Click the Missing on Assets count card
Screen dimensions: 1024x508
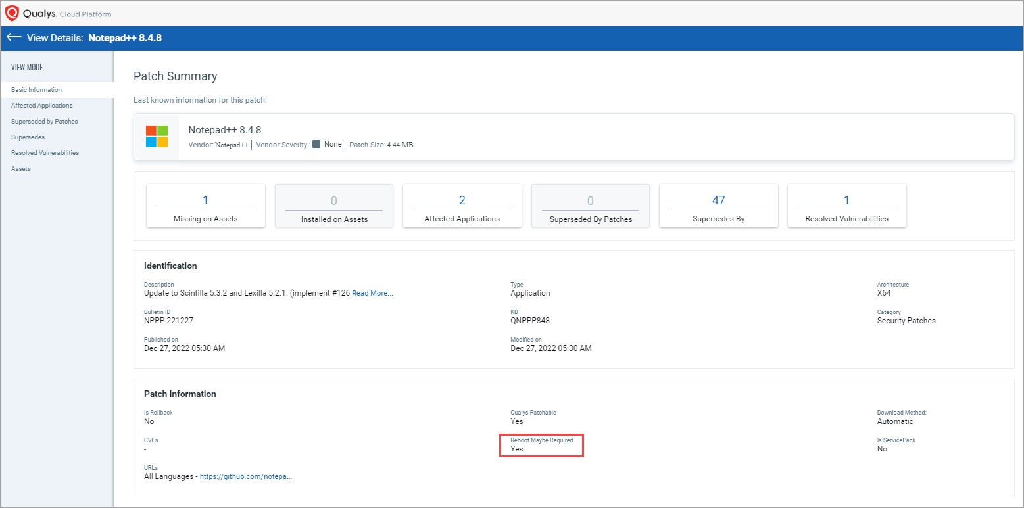[x=206, y=206]
